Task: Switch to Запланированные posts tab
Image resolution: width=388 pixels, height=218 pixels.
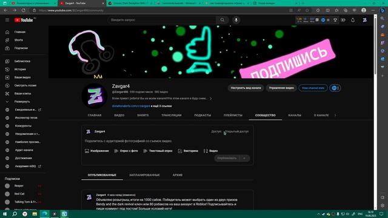Action: pyautogui.click(x=144, y=175)
